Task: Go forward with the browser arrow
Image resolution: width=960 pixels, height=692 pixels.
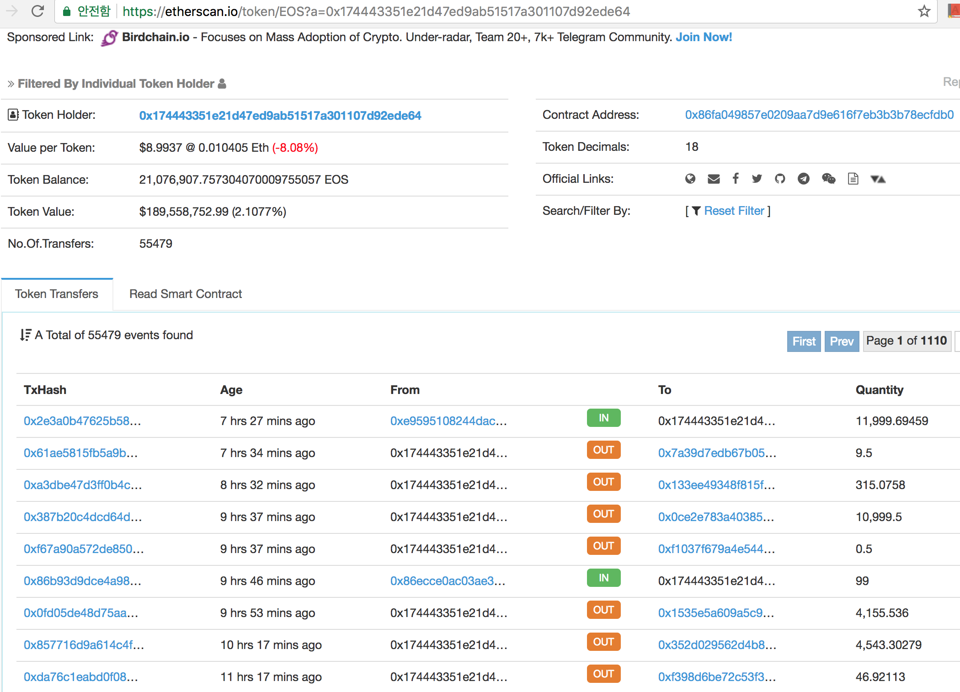Action: click(x=11, y=11)
